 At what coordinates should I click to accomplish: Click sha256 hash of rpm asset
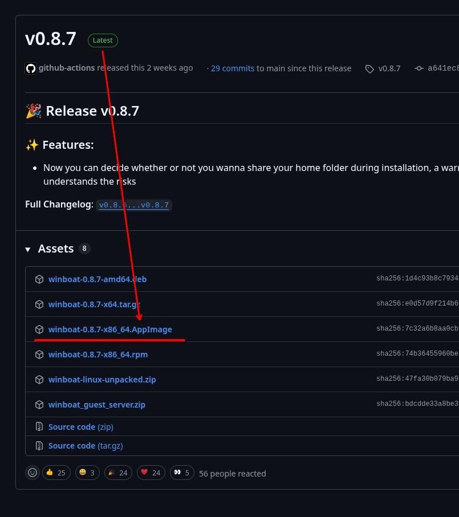(x=417, y=353)
